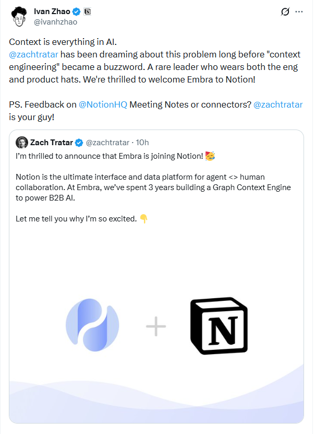This screenshot has height=434, width=315.
Task: Click the gray @zachtratar handle in quote header
Action: (x=107, y=142)
